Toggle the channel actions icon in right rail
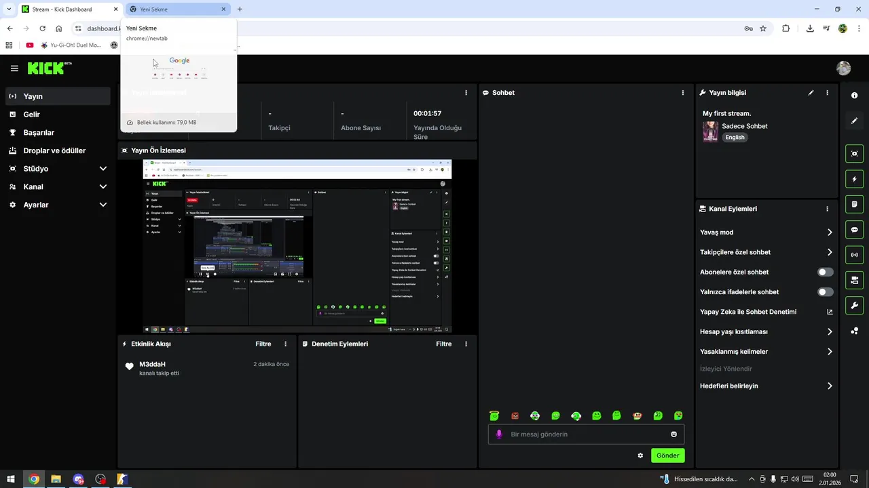 [855, 280]
